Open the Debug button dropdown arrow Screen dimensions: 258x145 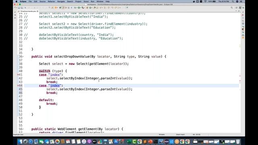[77, 8]
